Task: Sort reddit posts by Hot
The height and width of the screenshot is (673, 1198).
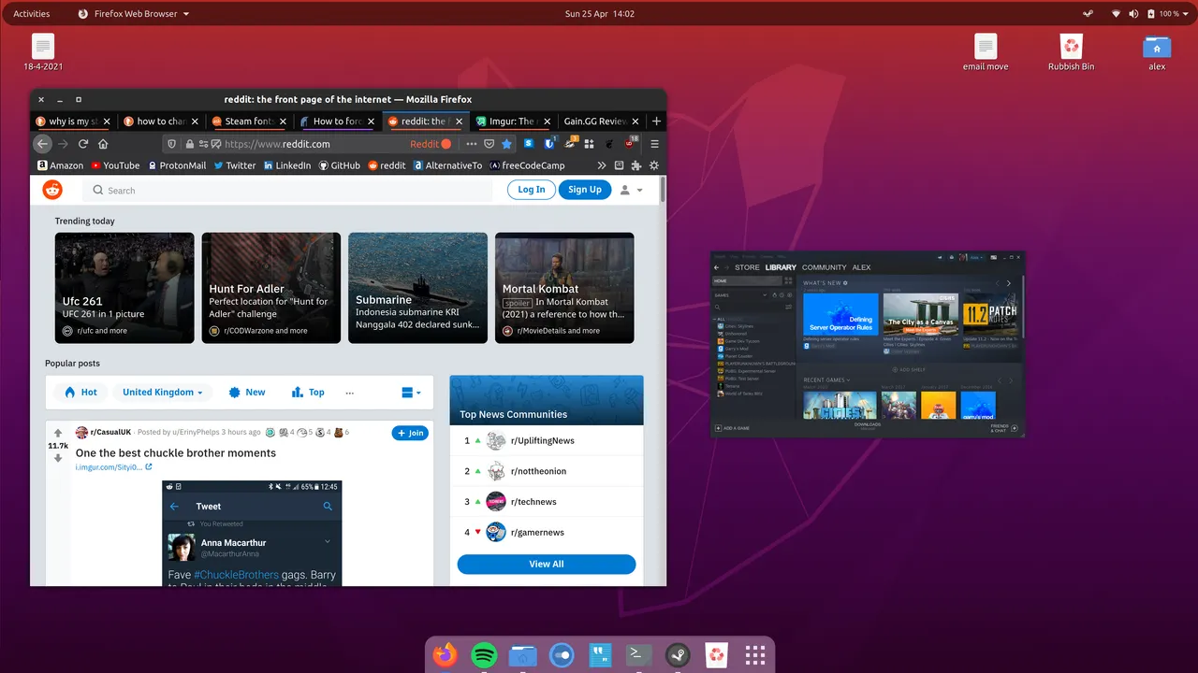Action: point(80,393)
